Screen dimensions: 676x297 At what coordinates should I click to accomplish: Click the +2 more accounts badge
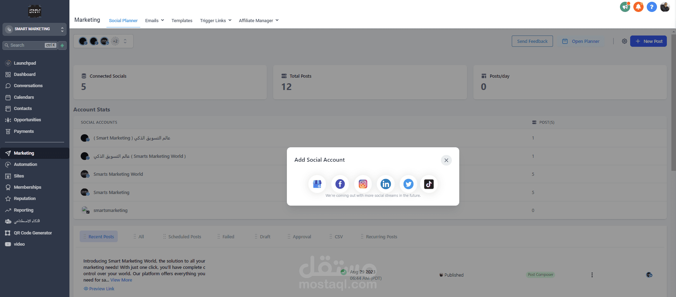click(115, 41)
